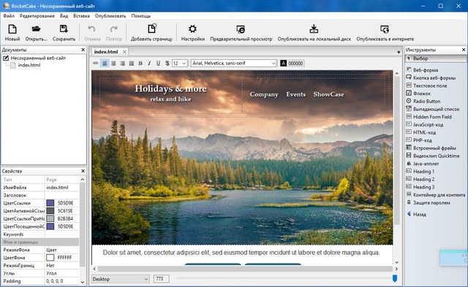Screen dimensions: 468x287
Task: Click the page width slider handle
Action: point(395,278)
